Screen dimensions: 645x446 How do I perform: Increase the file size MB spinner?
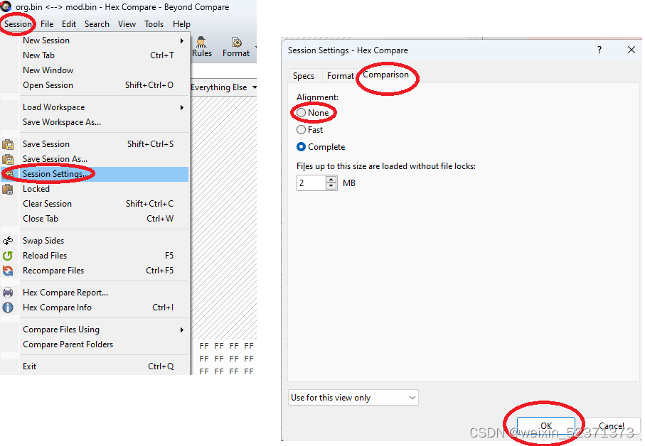coord(331,180)
